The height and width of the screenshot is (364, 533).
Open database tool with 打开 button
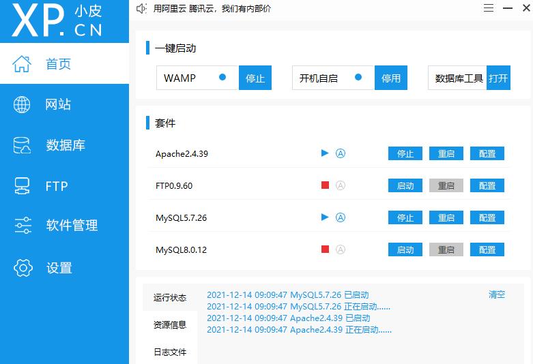tap(498, 78)
